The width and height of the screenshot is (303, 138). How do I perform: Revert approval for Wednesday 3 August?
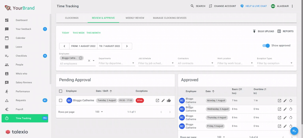tap(291, 109)
